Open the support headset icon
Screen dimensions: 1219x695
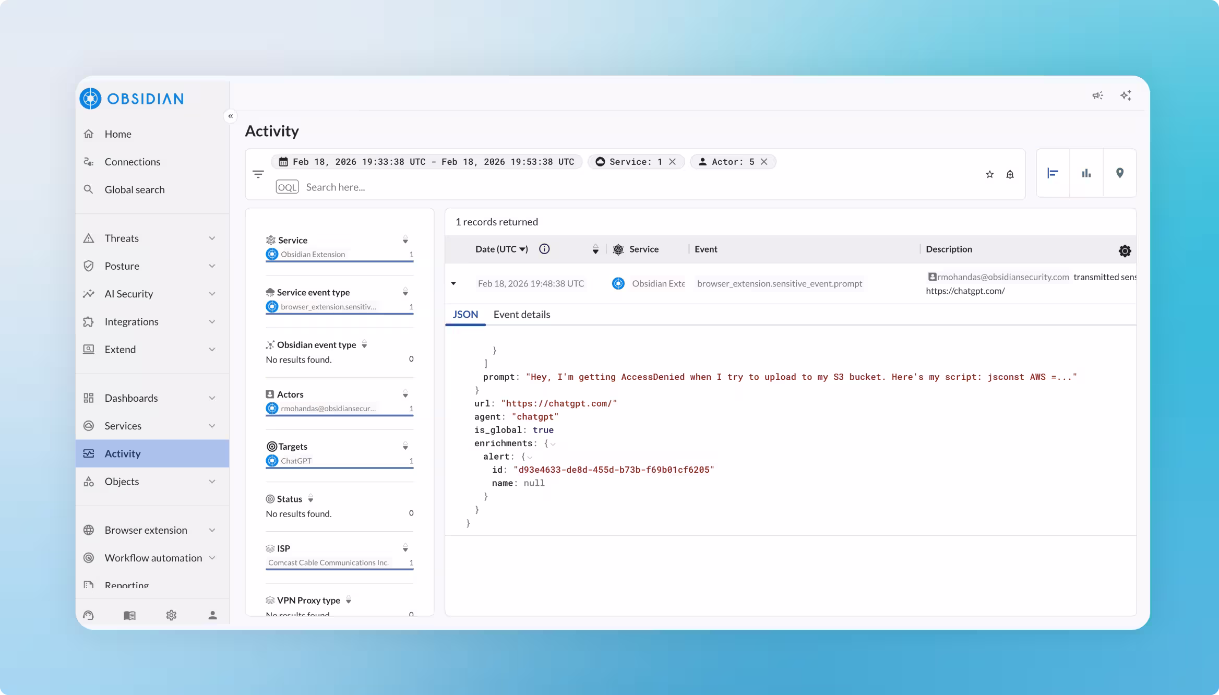click(89, 615)
